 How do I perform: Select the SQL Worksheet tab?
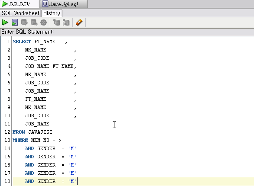point(20,13)
